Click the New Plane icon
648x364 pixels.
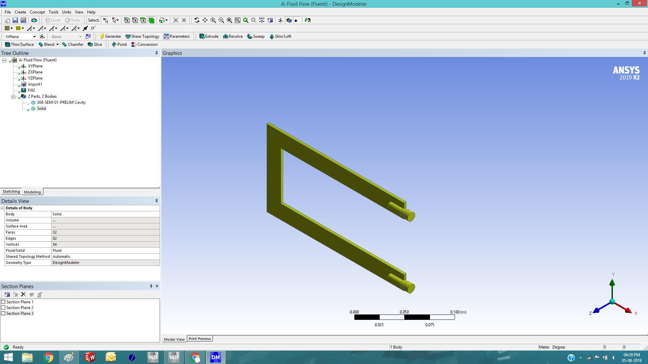[x=42, y=36]
